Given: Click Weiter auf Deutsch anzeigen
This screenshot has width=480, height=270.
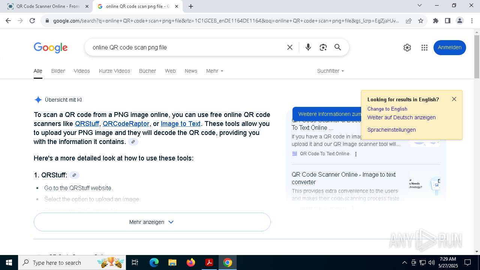Looking at the screenshot, I should (x=402, y=117).
